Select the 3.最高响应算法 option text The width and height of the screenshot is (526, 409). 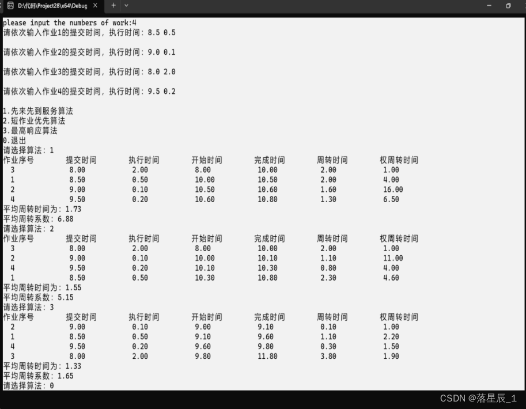click(29, 131)
